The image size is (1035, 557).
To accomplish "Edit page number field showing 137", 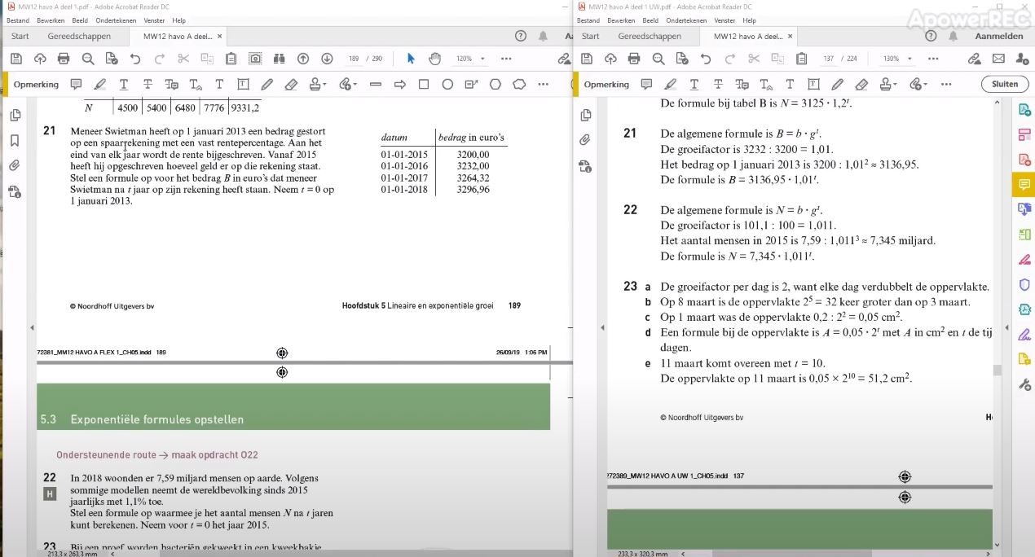I will point(828,59).
